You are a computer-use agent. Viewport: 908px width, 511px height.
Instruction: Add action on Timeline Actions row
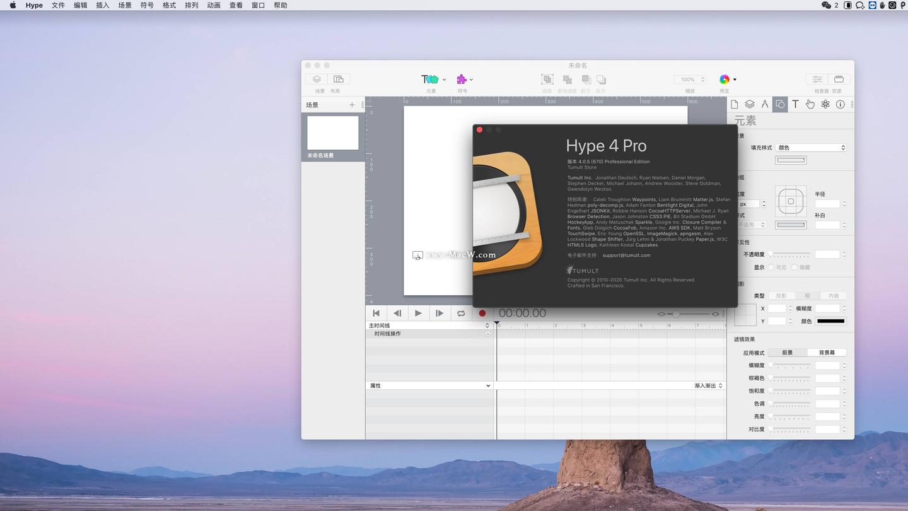[487, 334]
